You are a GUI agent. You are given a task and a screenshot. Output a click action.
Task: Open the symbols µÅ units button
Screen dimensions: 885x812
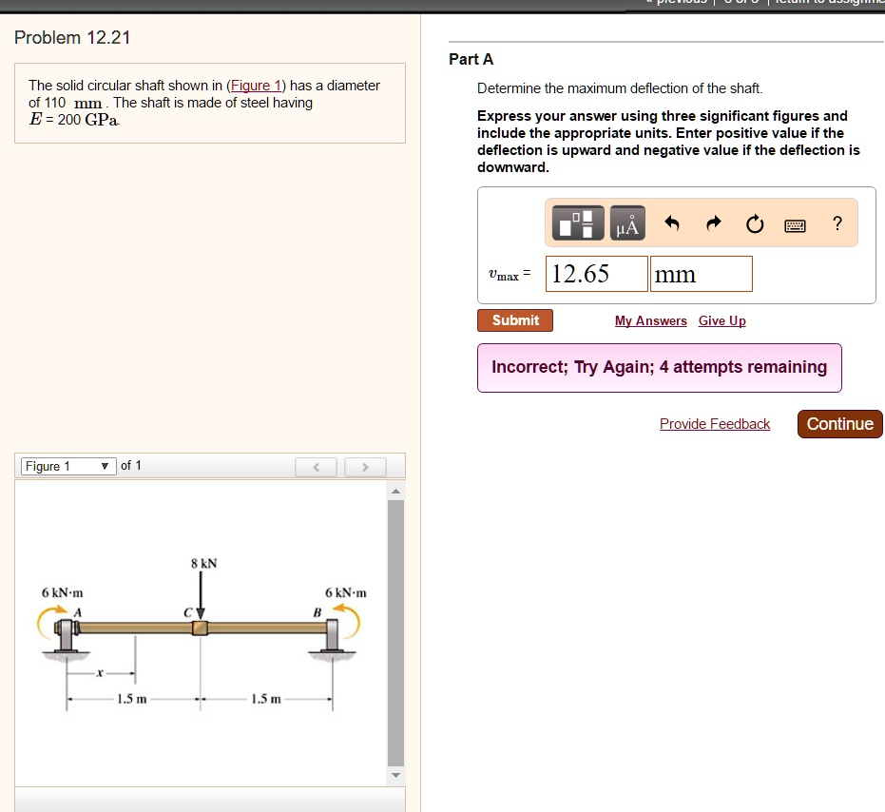coord(627,223)
